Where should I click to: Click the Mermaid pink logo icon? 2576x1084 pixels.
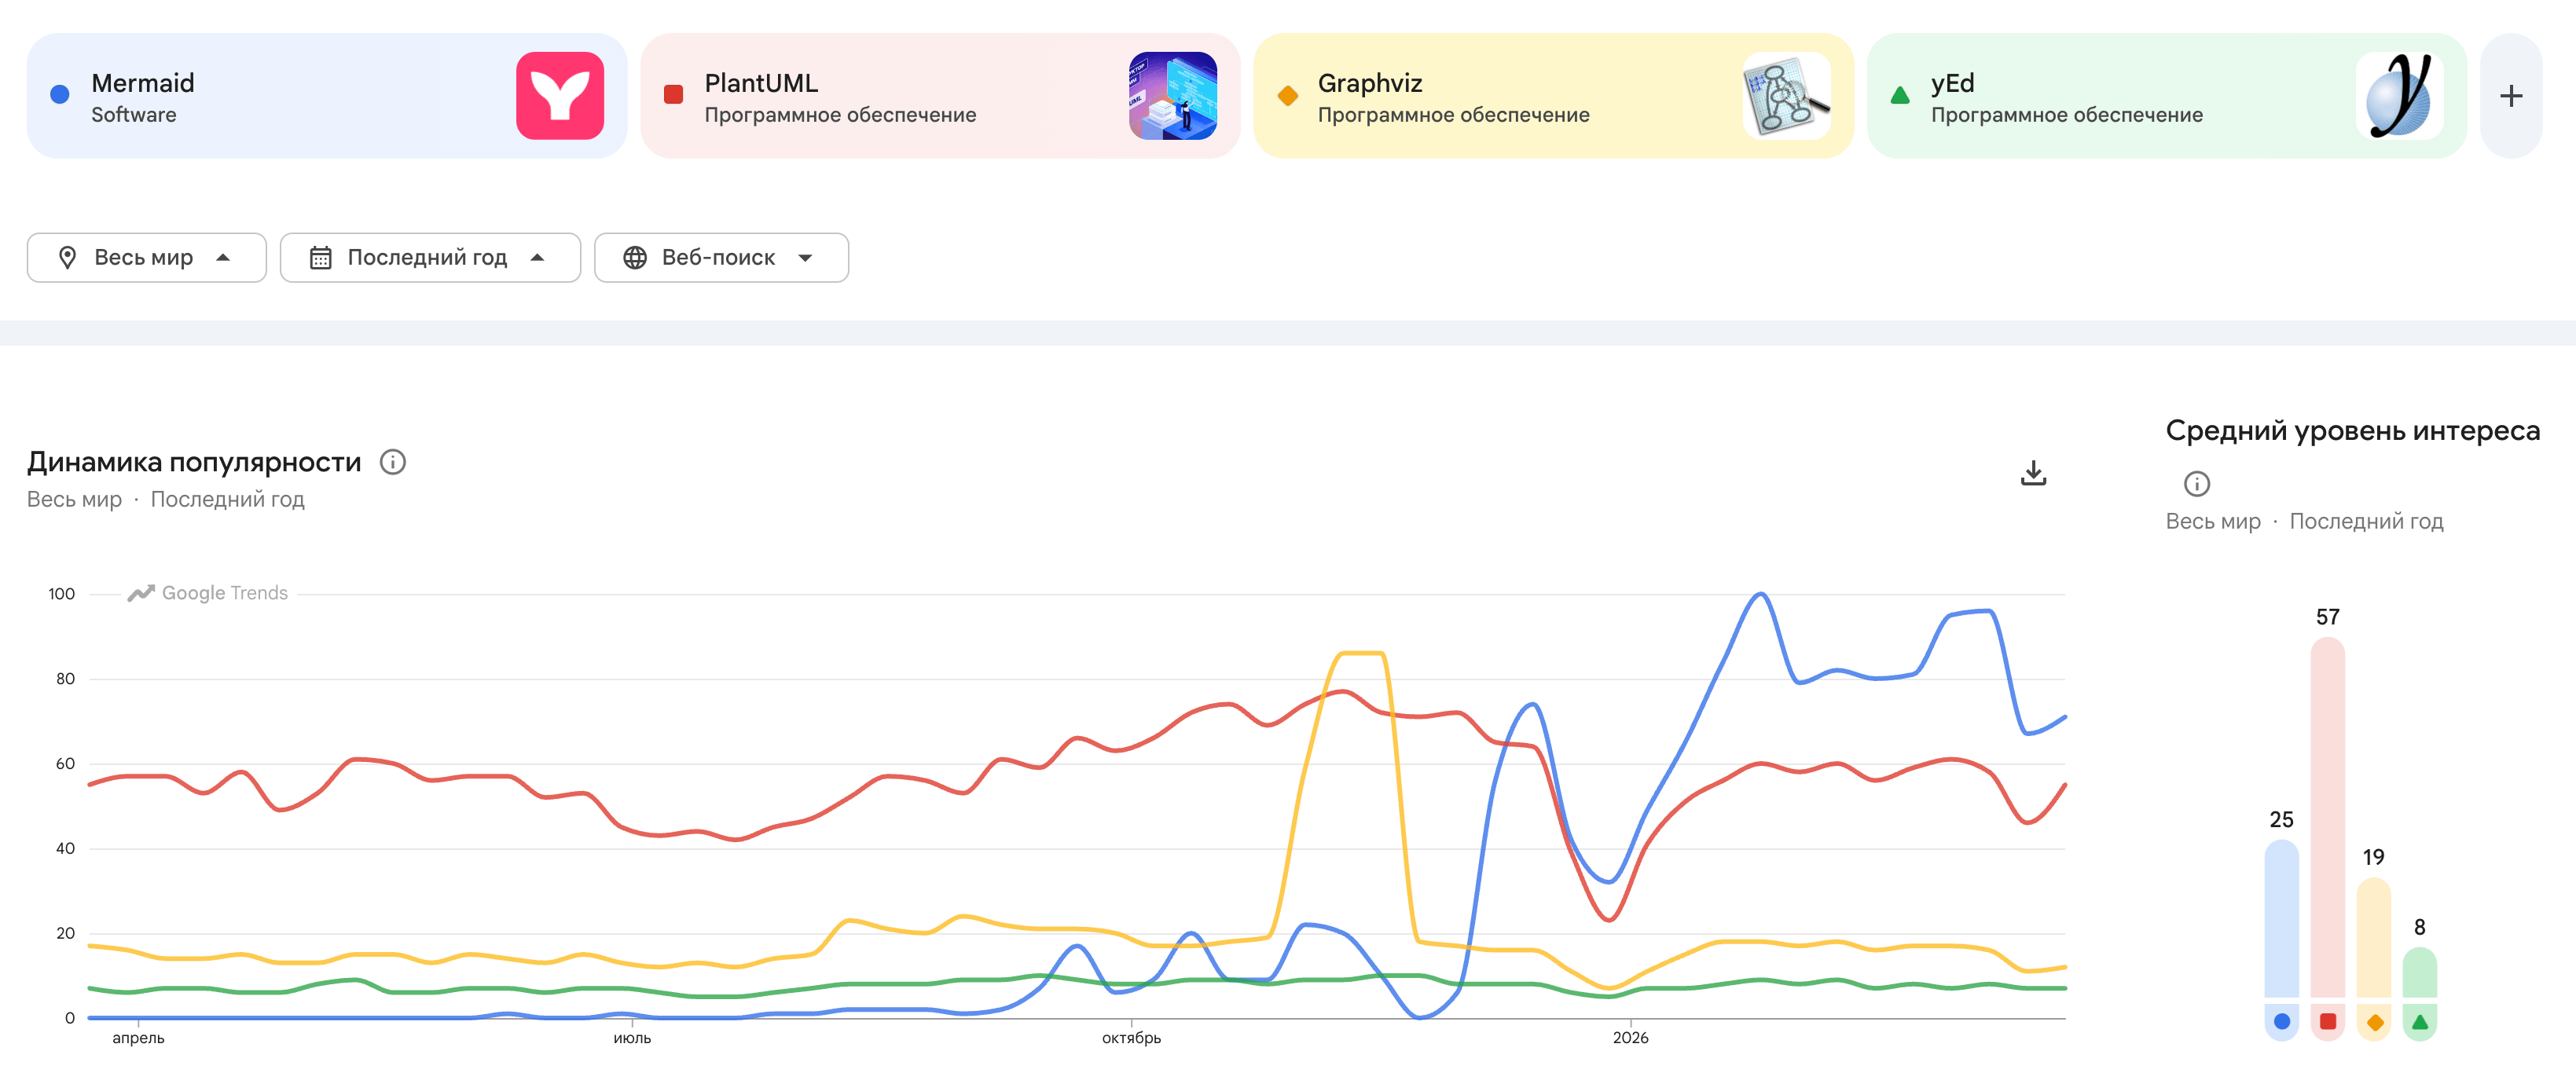[x=559, y=96]
